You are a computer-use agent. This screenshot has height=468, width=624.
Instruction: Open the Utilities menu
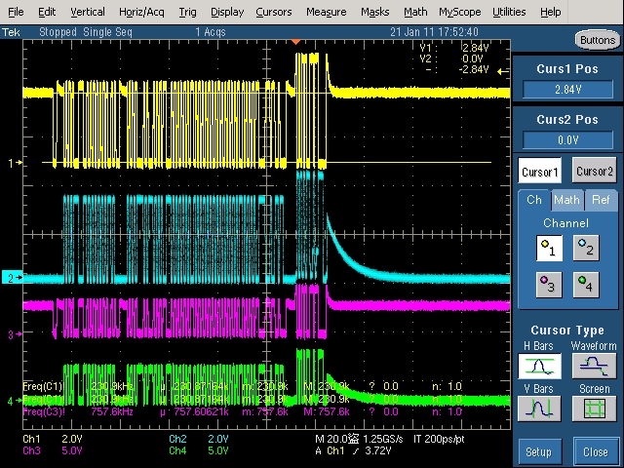click(x=509, y=12)
